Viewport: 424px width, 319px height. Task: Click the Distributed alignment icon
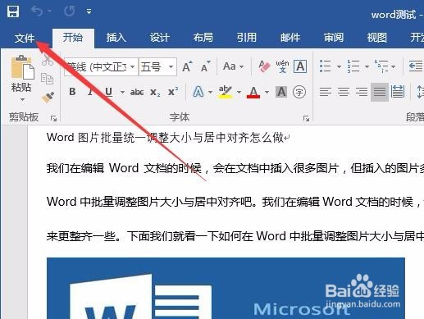click(x=398, y=92)
